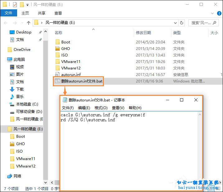Sort by 修改日期 column header
Viewport: 223px width, 192px height.
coord(143,33)
